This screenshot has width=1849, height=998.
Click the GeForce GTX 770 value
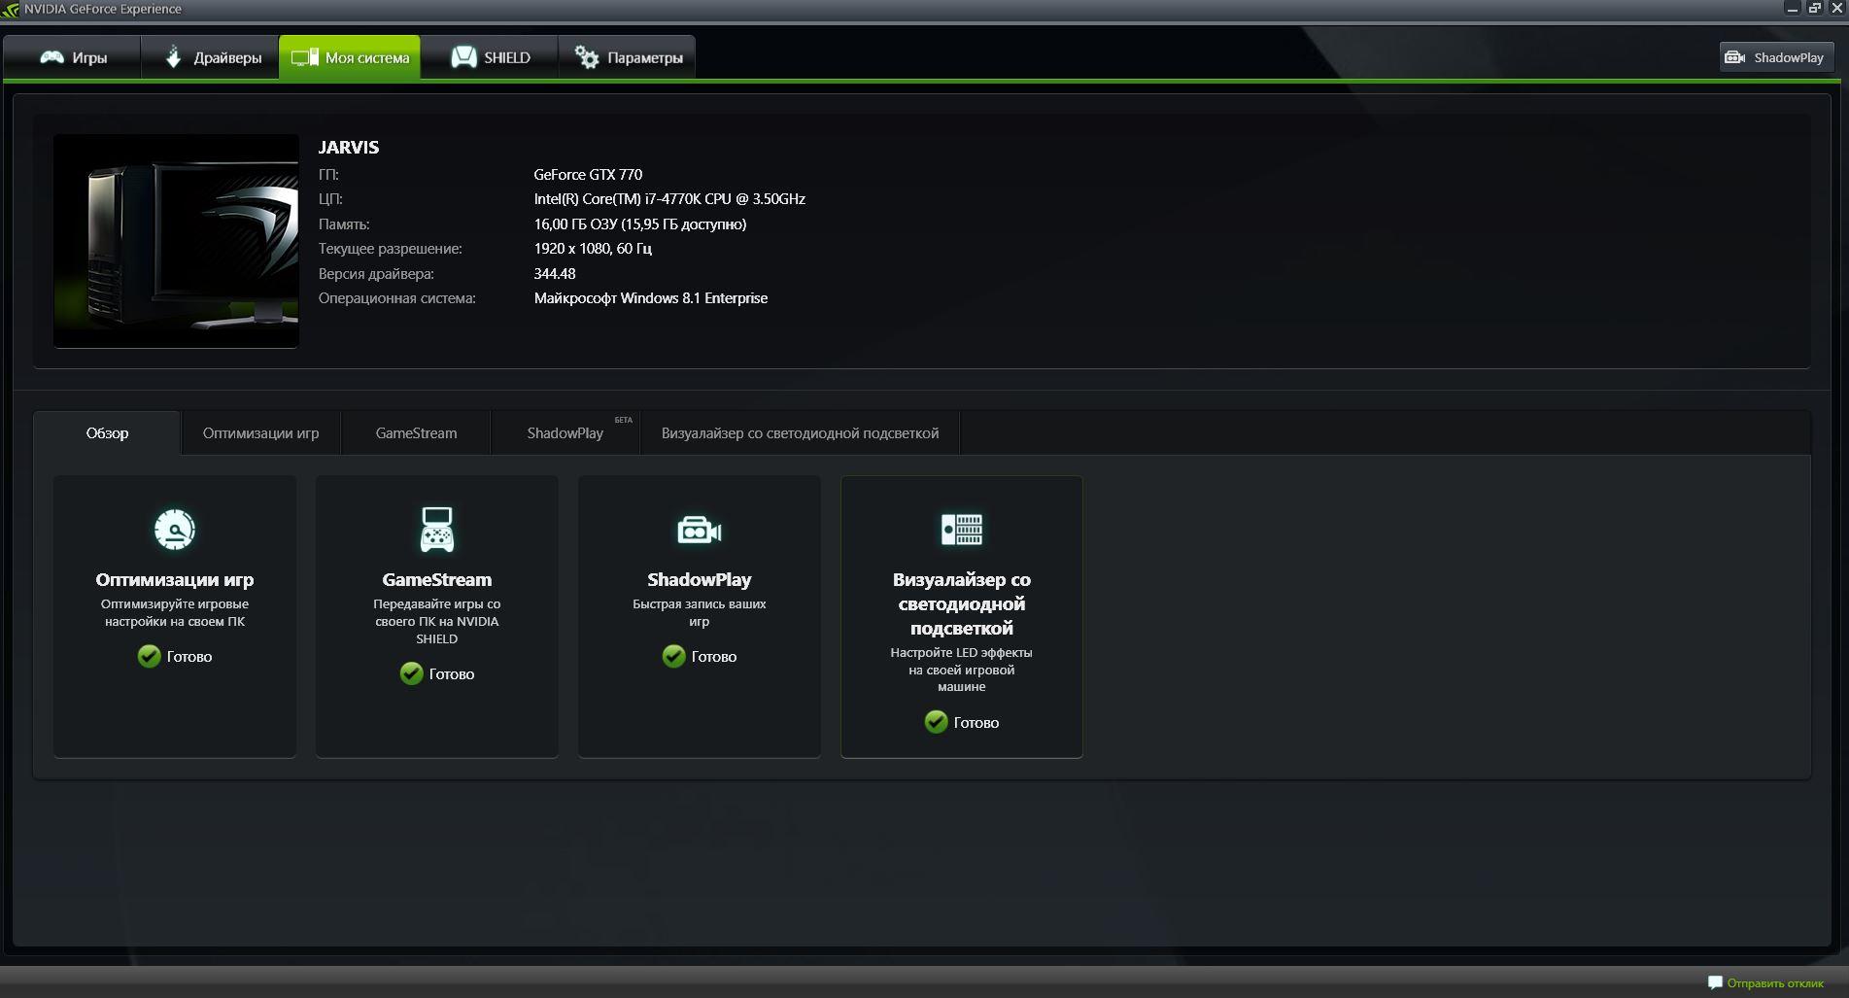588,175
